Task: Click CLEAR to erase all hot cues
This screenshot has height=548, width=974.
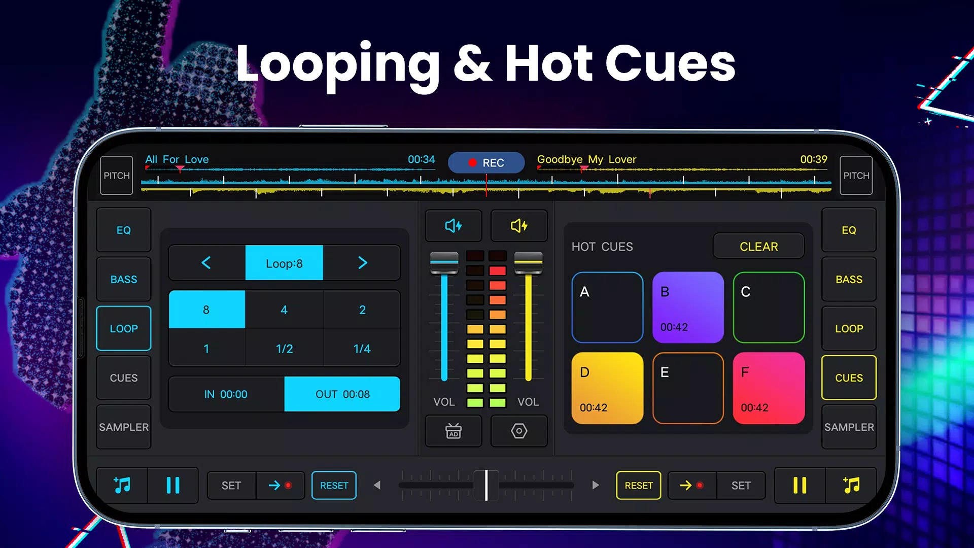Action: coord(758,246)
